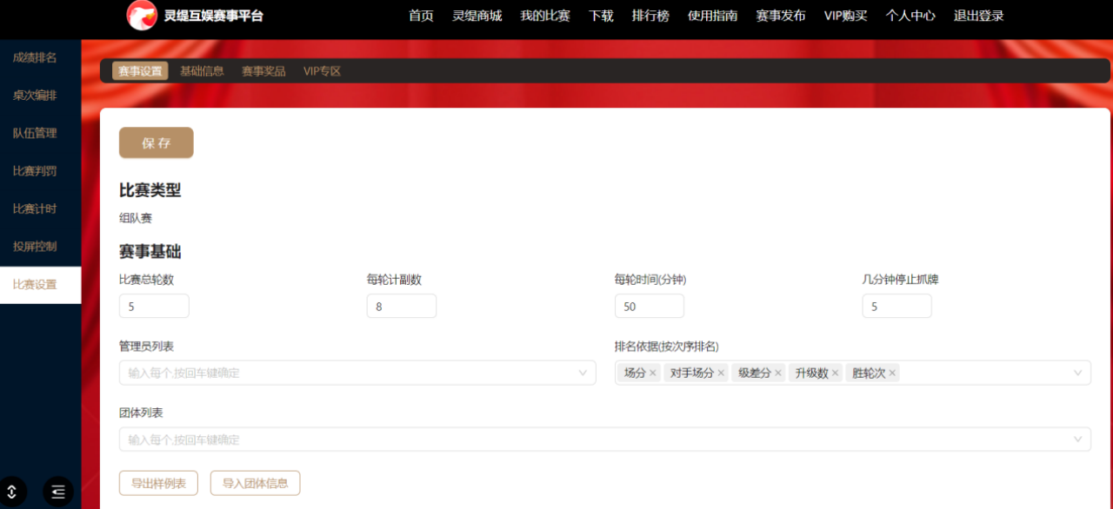This screenshot has height=509, width=1113.
Task: Click the 导入团体信息 button
Action: pos(255,483)
